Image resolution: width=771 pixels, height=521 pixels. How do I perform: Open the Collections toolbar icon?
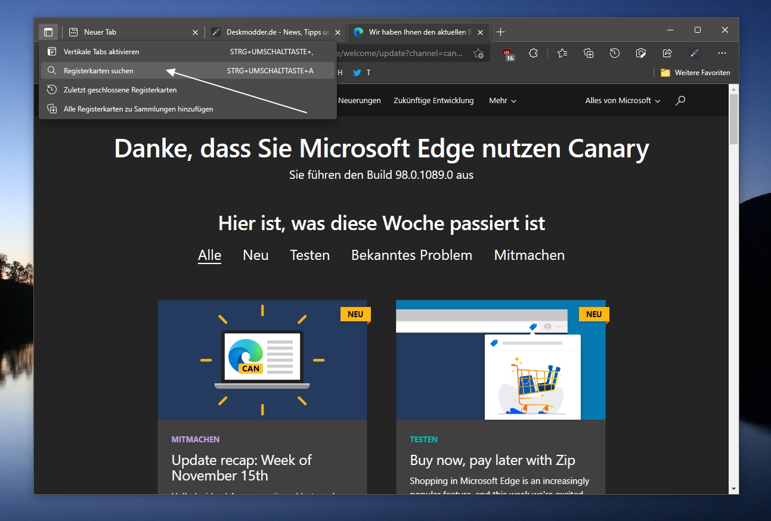point(589,53)
